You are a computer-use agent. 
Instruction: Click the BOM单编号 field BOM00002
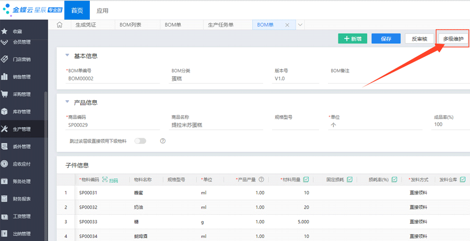point(113,79)
